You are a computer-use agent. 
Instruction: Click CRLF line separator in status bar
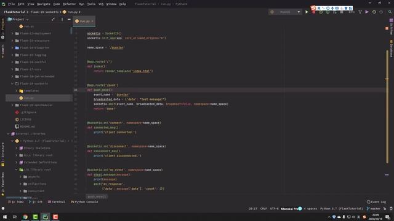pos(263,209)
